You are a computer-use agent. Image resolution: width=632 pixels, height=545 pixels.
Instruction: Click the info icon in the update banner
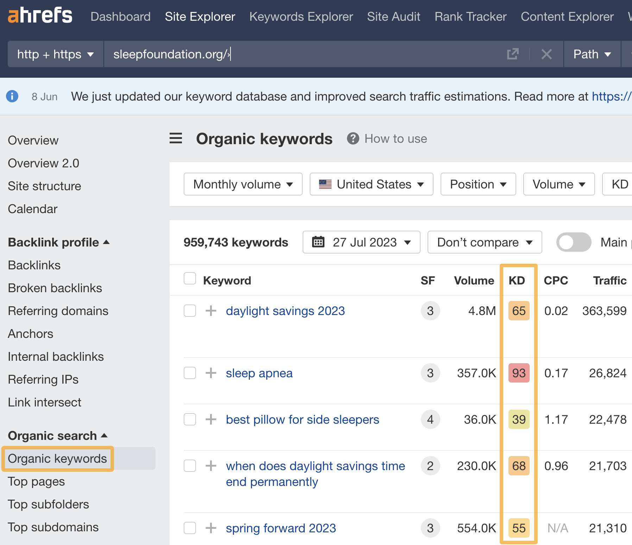pyautogui.click(x=12, y=96)
